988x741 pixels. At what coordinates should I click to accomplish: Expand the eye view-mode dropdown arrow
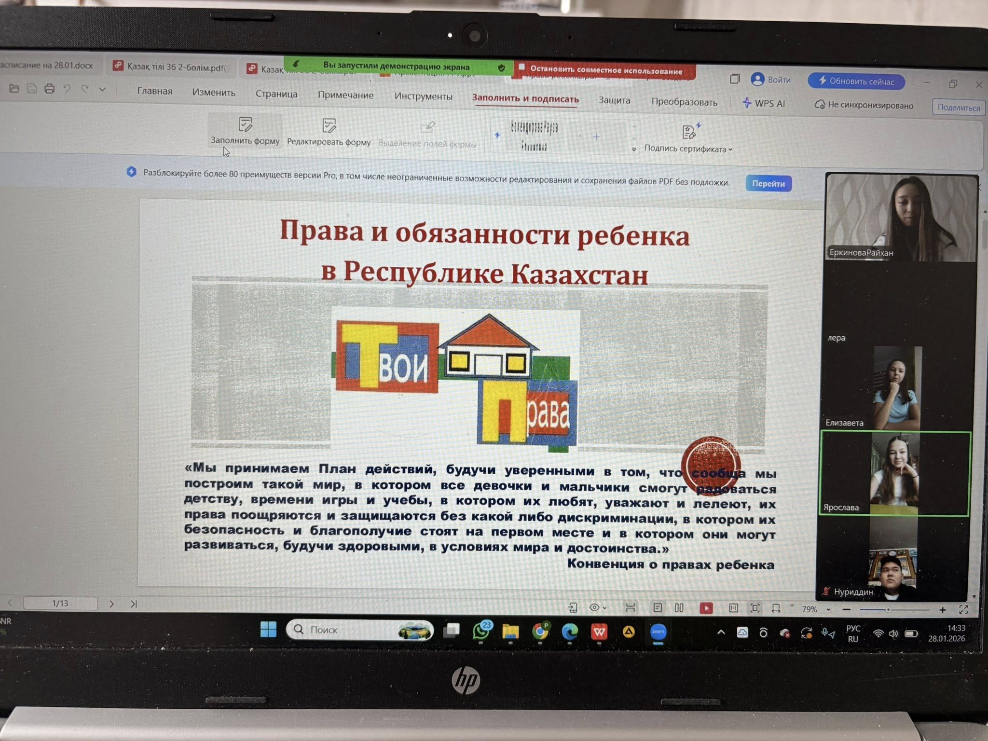coord(604,608)
